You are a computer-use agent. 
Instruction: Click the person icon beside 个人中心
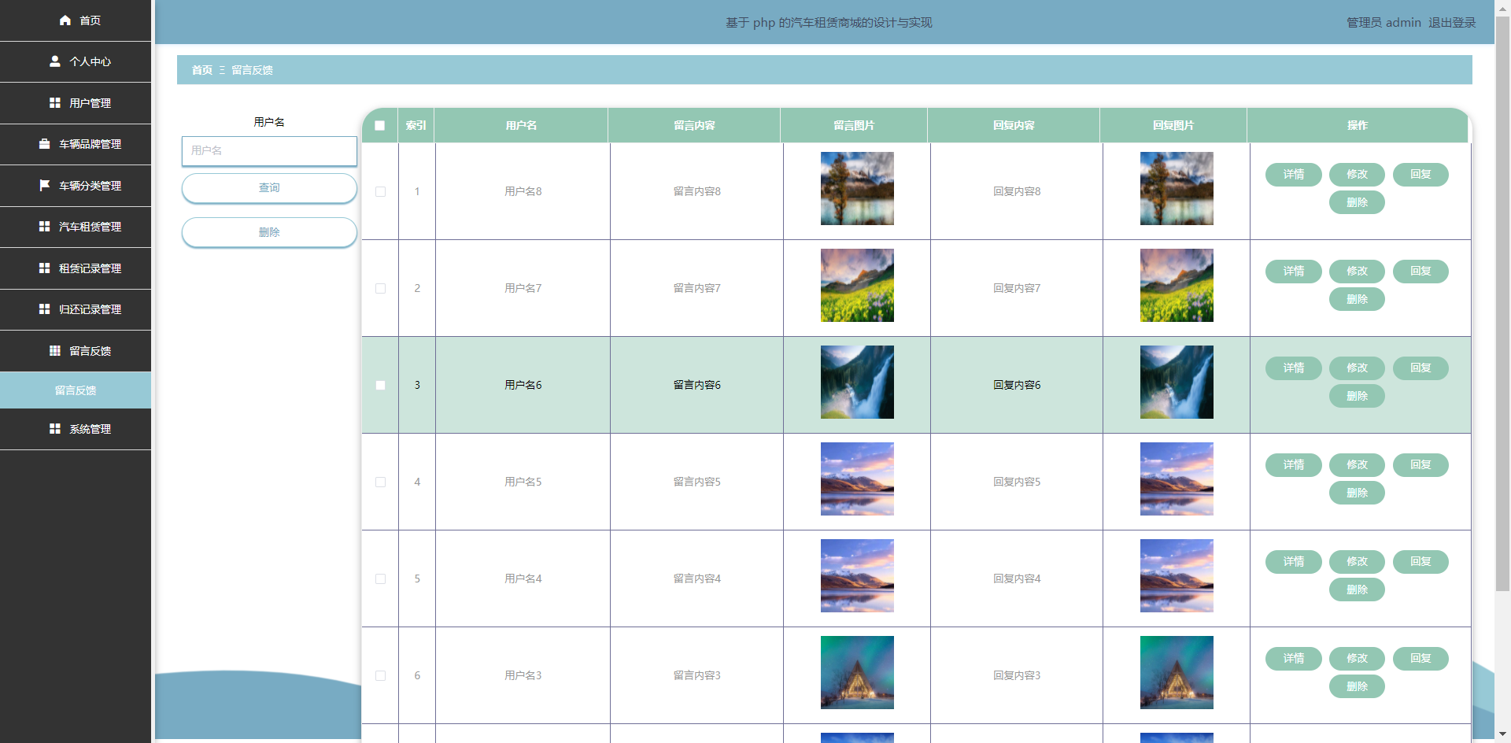55,61
